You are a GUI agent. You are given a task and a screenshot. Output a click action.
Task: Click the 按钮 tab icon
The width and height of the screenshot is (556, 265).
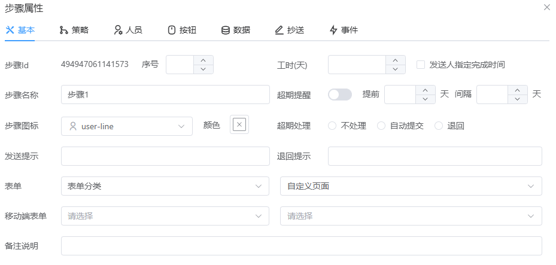click(x=171, y=30)
